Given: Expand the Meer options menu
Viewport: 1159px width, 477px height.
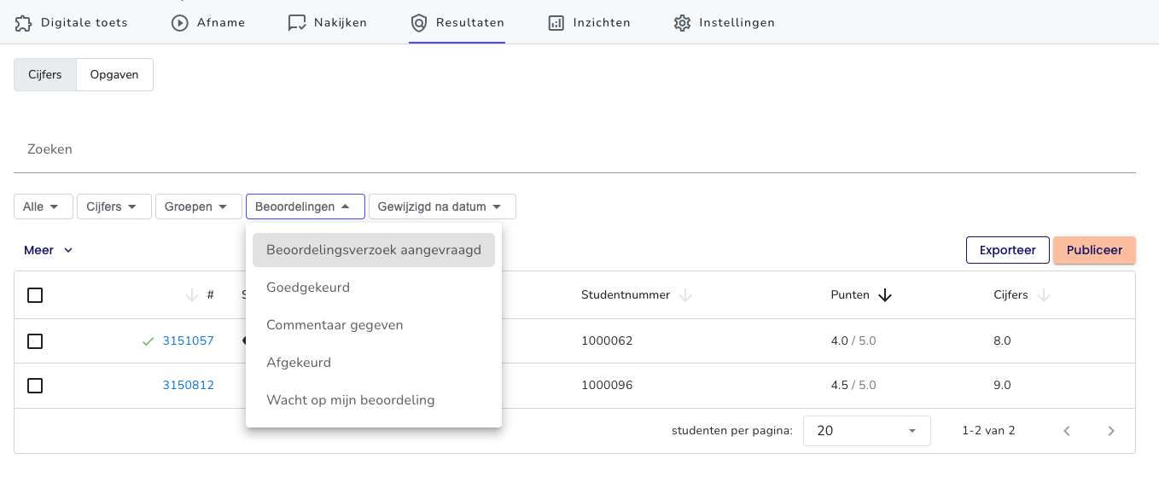Looking at the screenshot, I should [49, 250].
